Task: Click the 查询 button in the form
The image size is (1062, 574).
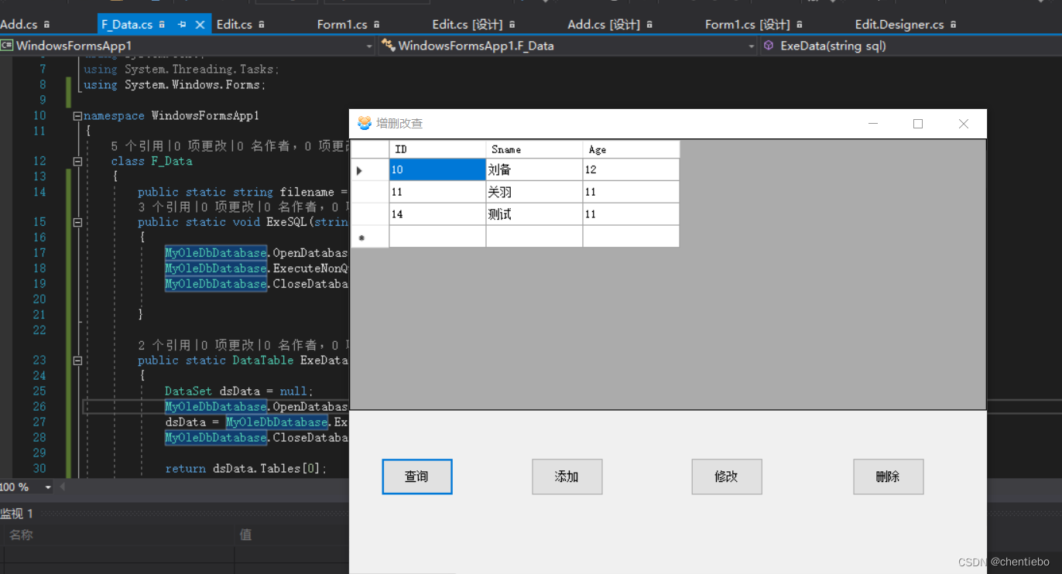Action: [416, 477]
